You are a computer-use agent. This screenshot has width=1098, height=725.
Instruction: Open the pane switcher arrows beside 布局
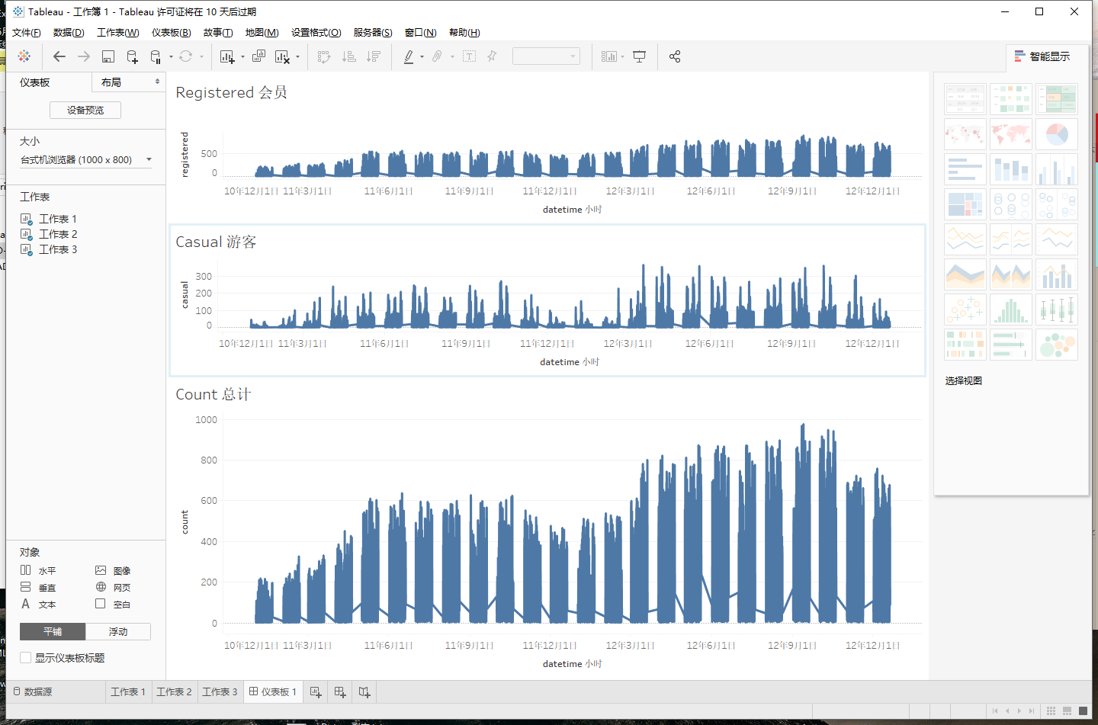[158, 82]
